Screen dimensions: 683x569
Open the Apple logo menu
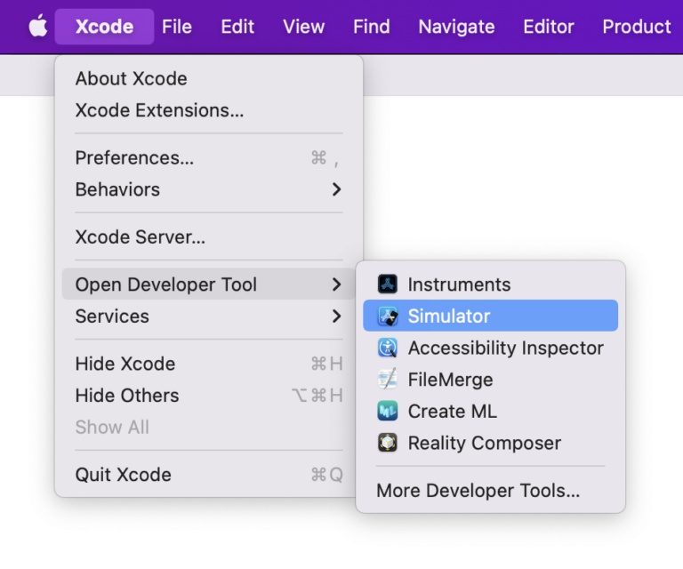pos(37,27)
